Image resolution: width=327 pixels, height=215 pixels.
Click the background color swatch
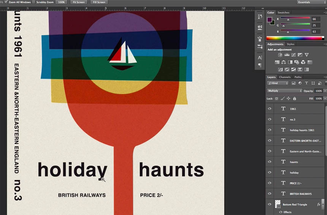(273, 23)
